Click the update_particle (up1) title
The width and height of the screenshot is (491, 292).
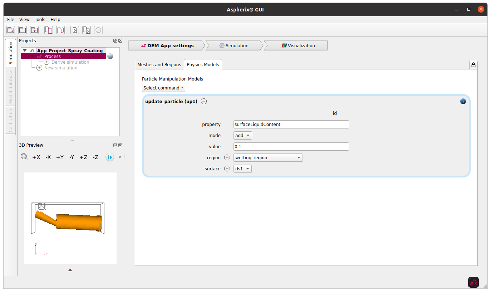(x=171, y=101)
